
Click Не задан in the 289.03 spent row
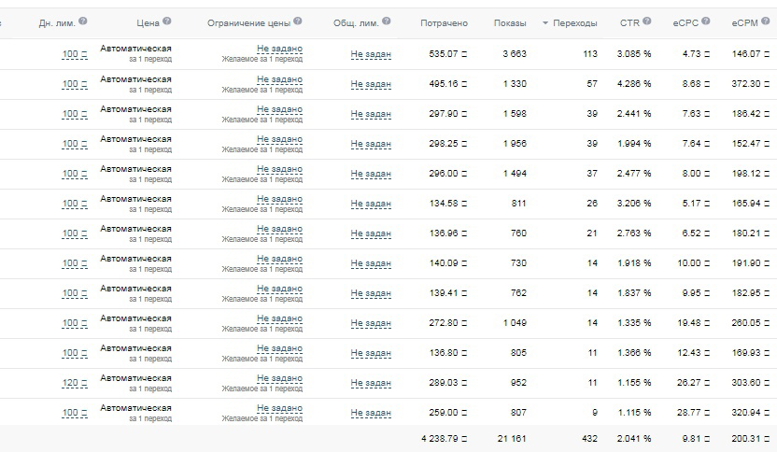click(371, 383)
